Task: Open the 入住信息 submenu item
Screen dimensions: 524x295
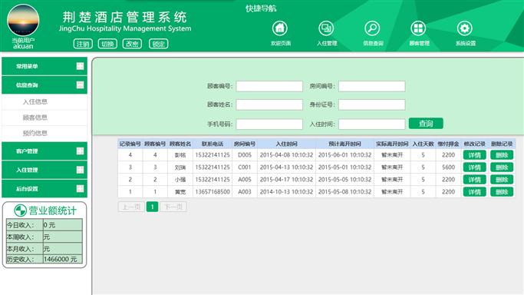Action: click(35, 102)
